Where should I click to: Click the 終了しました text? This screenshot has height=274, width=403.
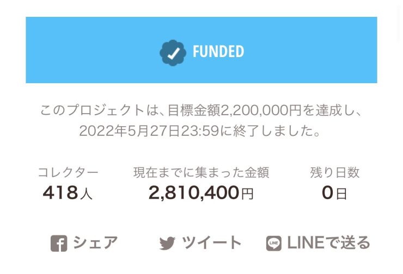[x=277, y=131]
